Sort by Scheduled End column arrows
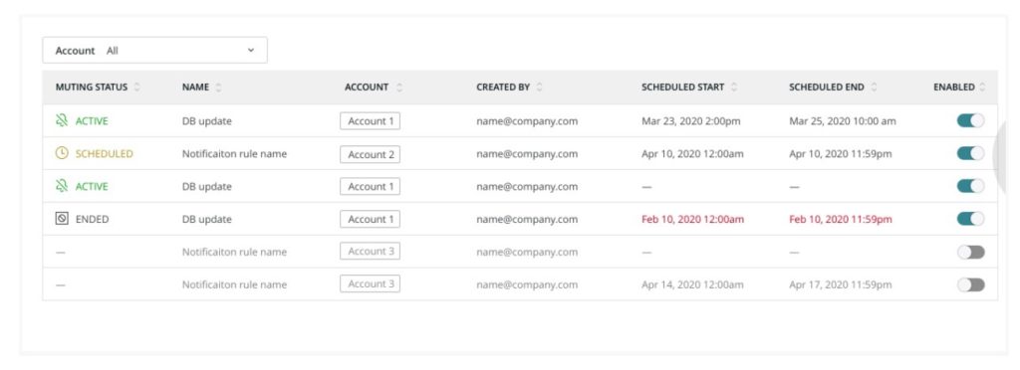Viewport: 1020px width, 370px height. point(874,87)
